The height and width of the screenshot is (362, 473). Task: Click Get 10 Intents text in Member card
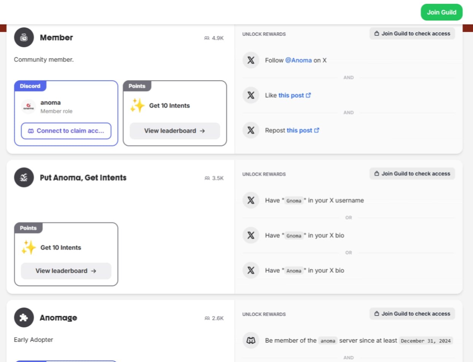coord(170,105)
